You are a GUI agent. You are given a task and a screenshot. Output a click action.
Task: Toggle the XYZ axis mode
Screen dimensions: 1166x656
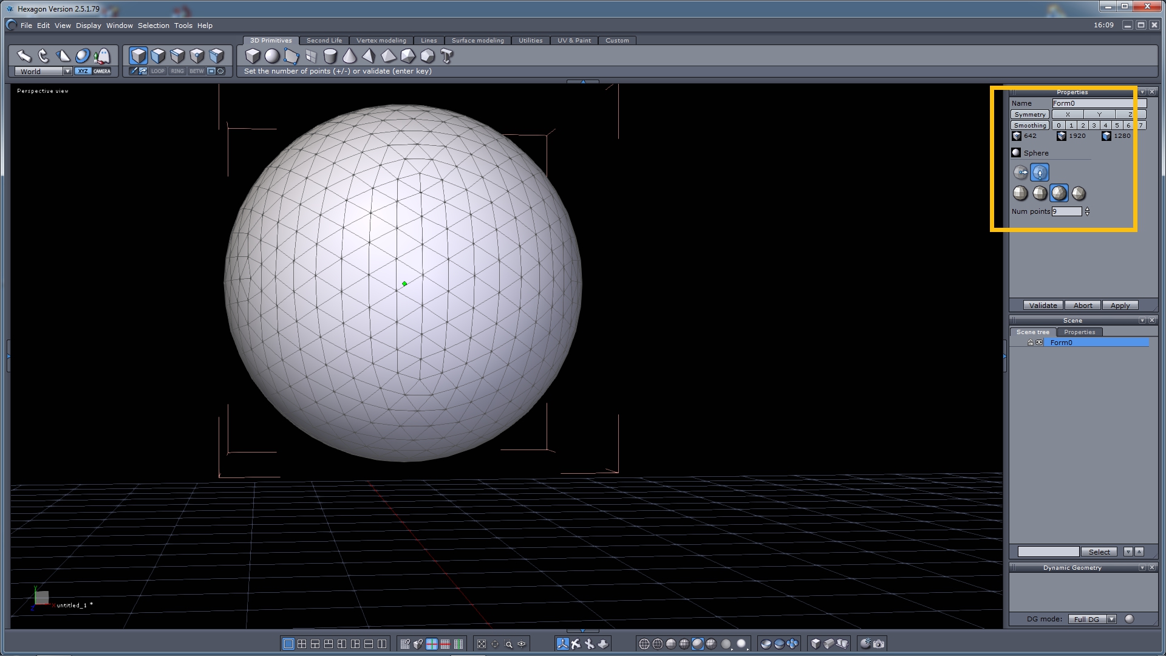coord(83,71)
